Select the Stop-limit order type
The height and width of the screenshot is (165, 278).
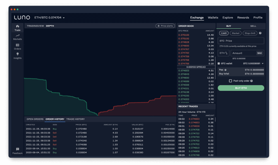coord(250,33)
